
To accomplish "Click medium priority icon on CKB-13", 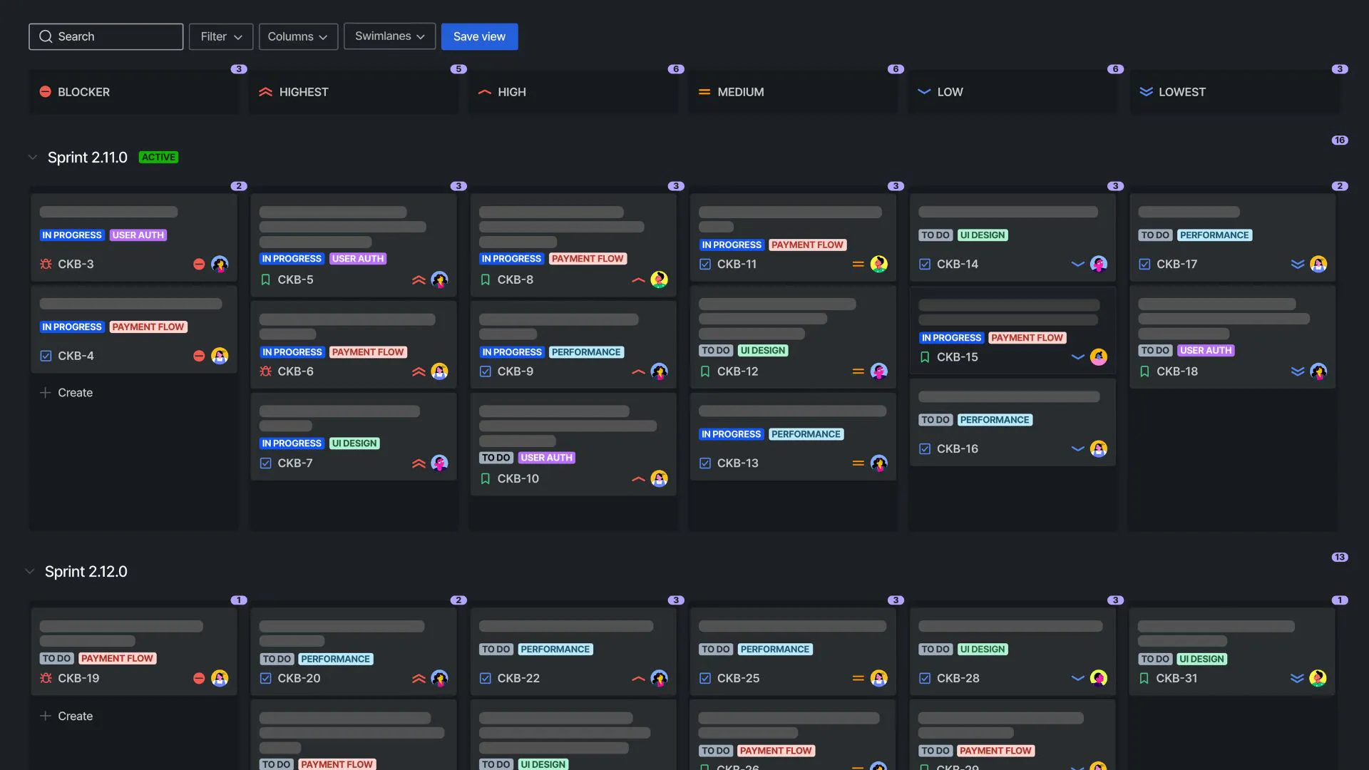I will click(858, 463).
